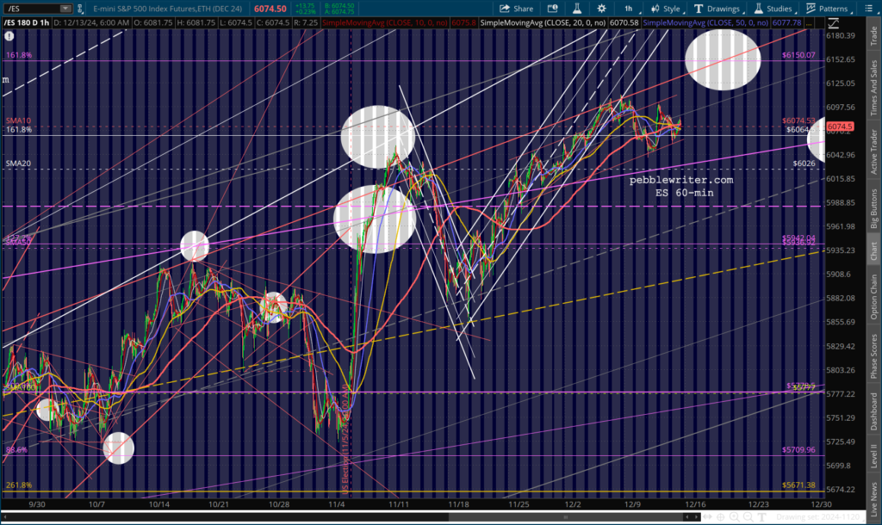The image size is (882, 525).
Task: Click SimpleMovingAvg (CLOSE, 50) study label
Action: [x=705, y=23]
